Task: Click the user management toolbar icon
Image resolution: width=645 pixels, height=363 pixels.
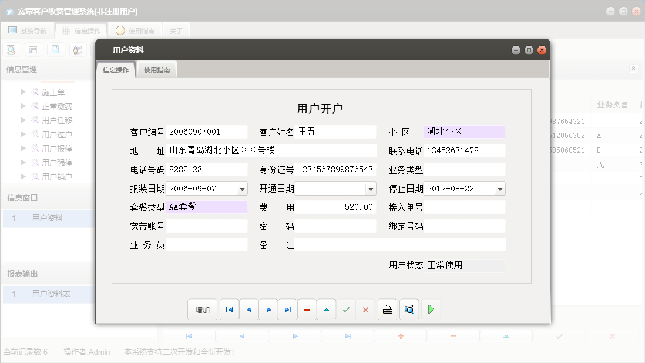Action: (x=78, y=49)
